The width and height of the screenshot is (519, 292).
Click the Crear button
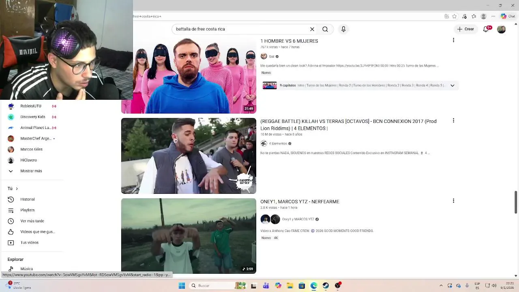[x=465, y=29]
